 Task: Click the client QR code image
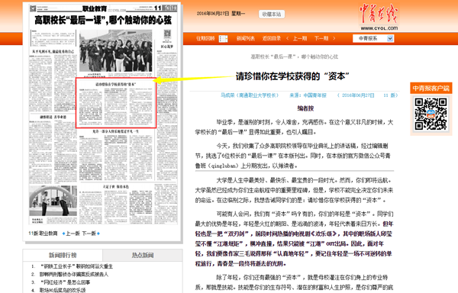[431, 114]
